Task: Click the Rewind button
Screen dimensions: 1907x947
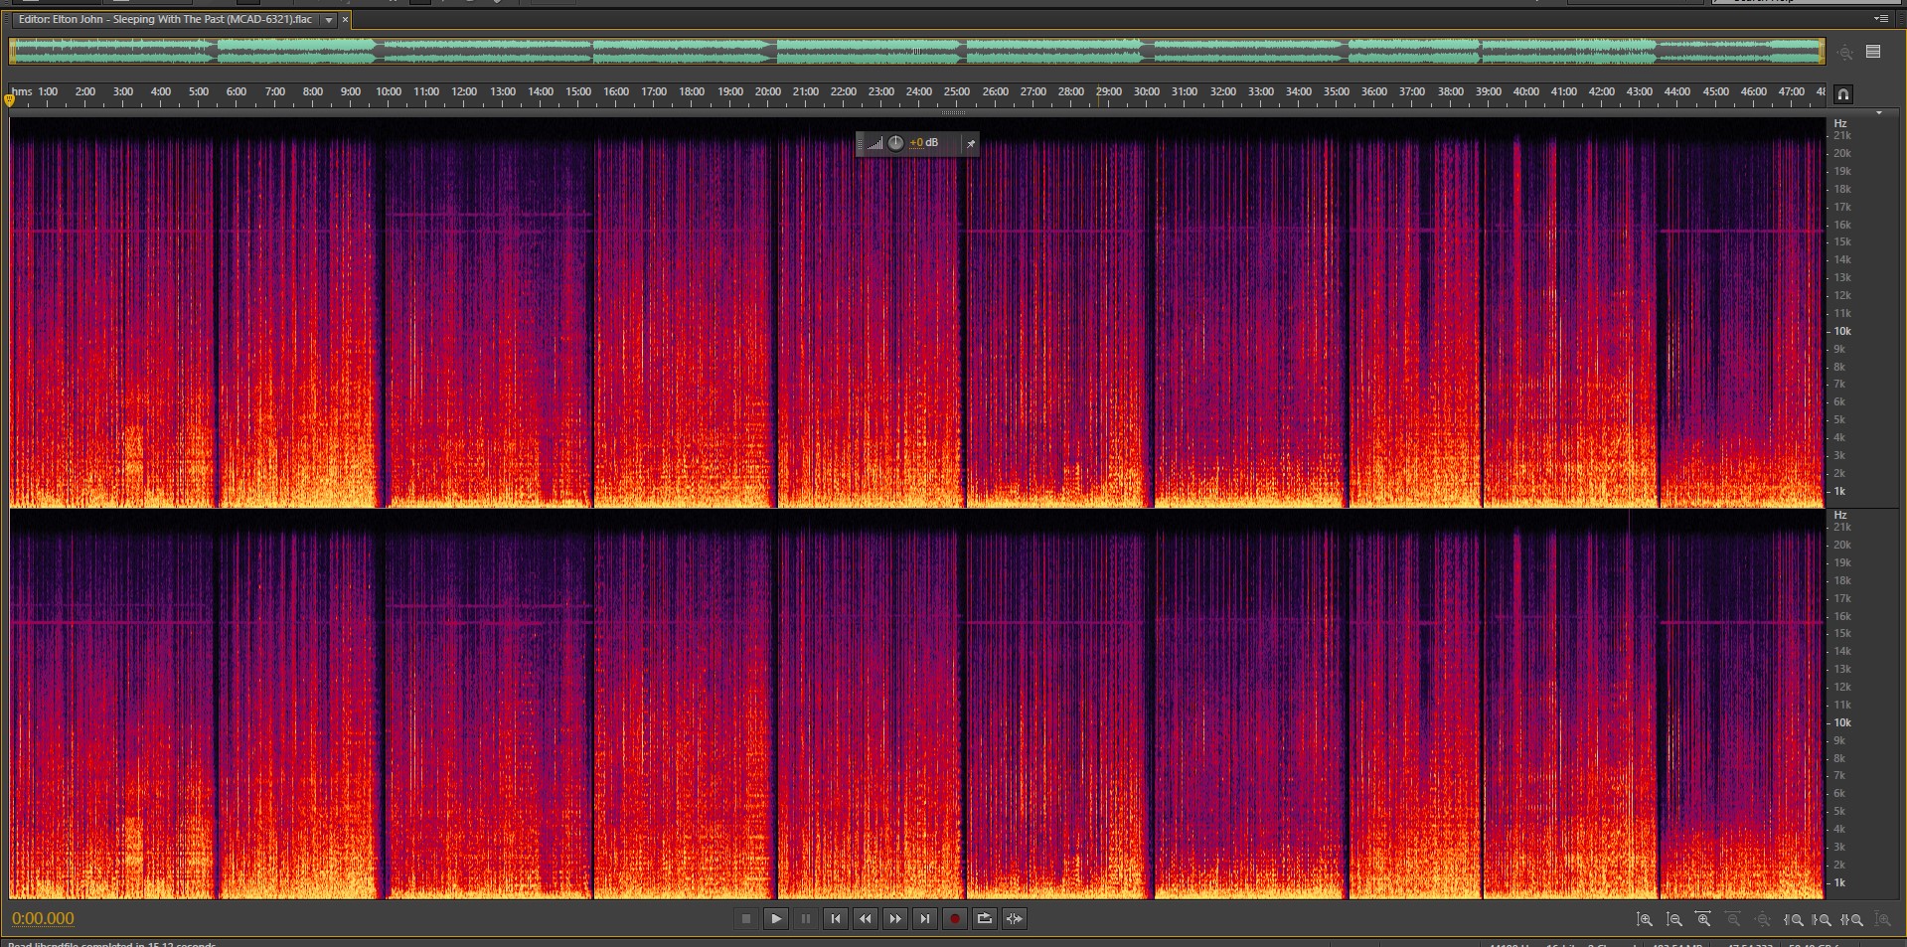Action: coord(866,919)
